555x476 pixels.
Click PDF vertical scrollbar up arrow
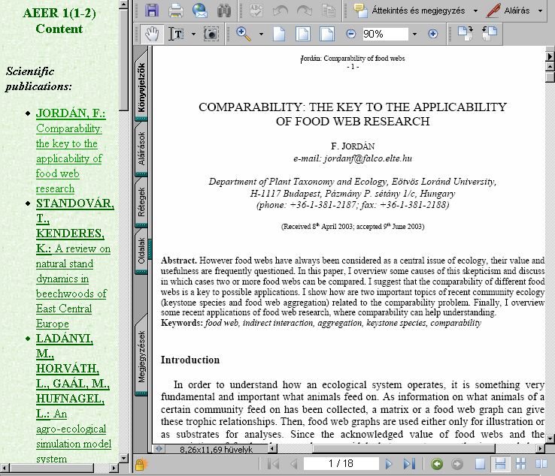550,66
